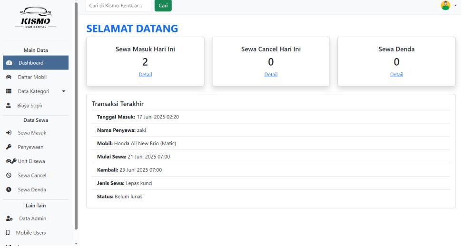Click the phone icon for Mobile Users
This screenshot has height=248, width=463.
coord(9,233)
